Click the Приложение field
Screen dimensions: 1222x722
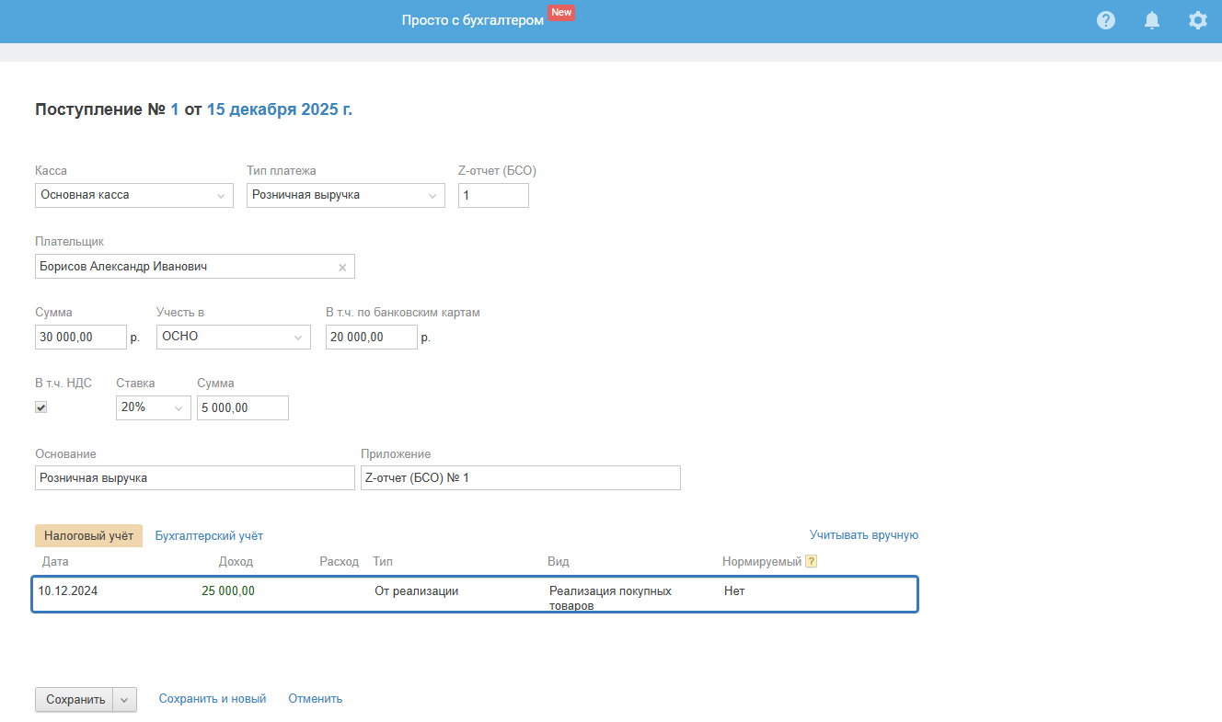tap(521, 478)
